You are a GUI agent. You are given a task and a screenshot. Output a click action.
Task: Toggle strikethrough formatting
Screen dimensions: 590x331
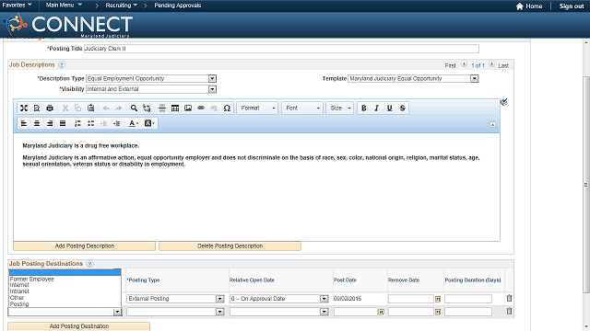click(x=402, y=108)
